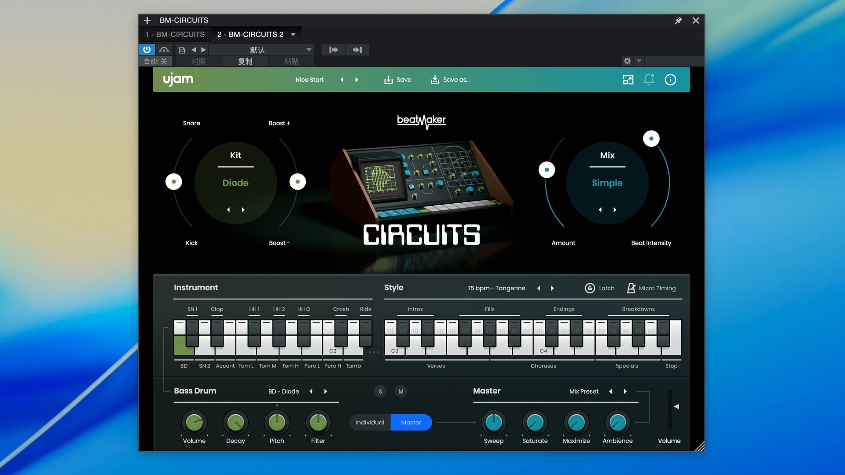Click the Bass Drum Volume knob
The width and height of the screenshot is (845, 475).
click(194, 423)
